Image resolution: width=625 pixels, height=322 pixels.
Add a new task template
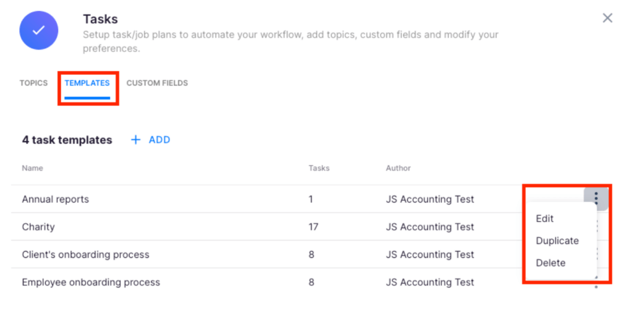[151, 140]
